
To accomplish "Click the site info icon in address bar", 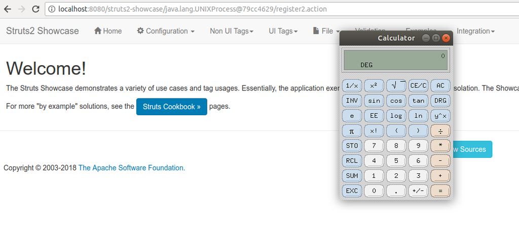I will pos(52,9).
